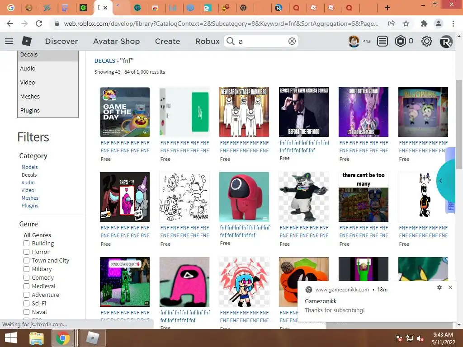Select All Genres filter option
The image size is (463, 347).
[37, 235]
